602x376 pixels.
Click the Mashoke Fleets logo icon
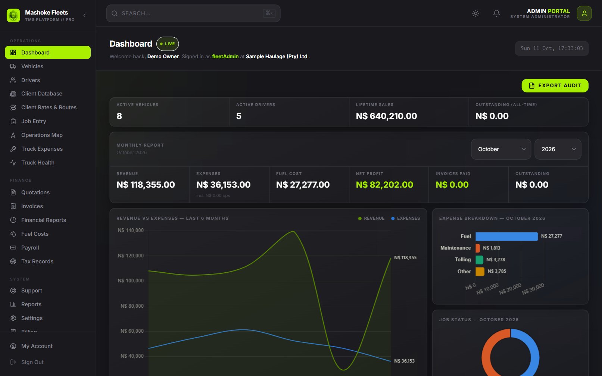(x=13, y=15)
